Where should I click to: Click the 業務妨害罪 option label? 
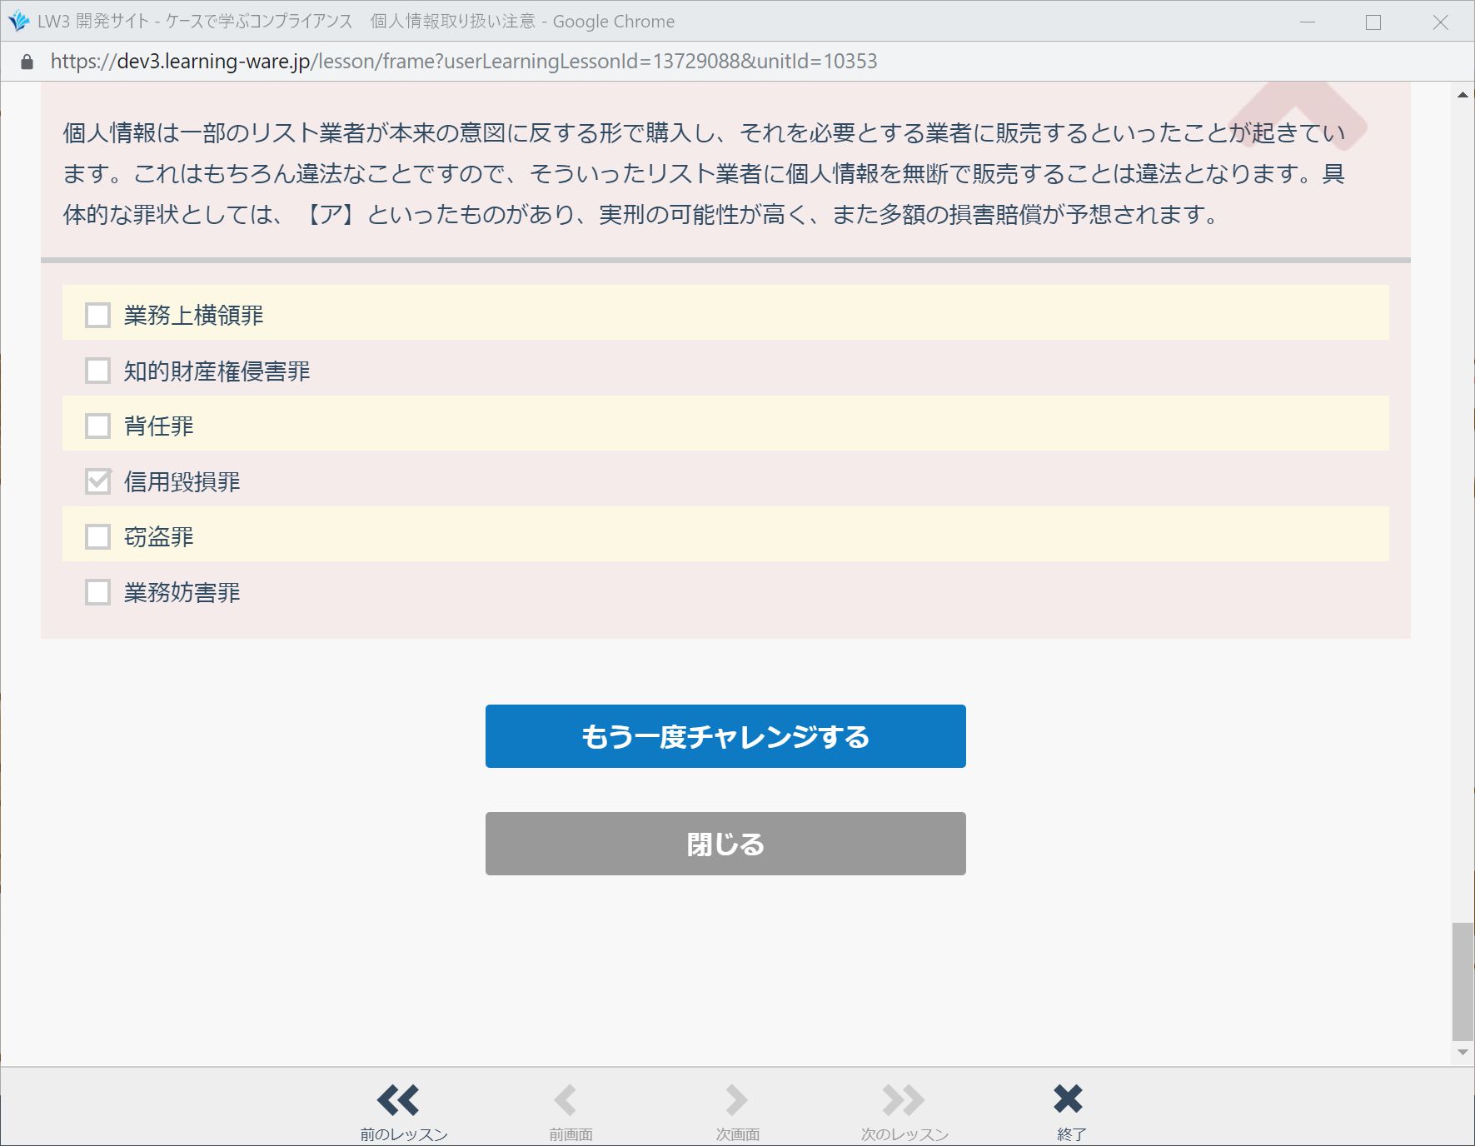point(182,592)
